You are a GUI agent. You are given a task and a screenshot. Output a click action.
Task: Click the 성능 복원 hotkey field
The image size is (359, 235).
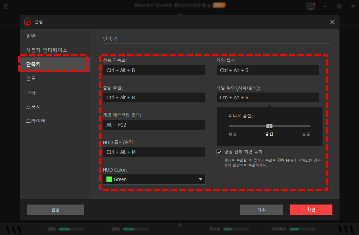(x=154, y=97)
